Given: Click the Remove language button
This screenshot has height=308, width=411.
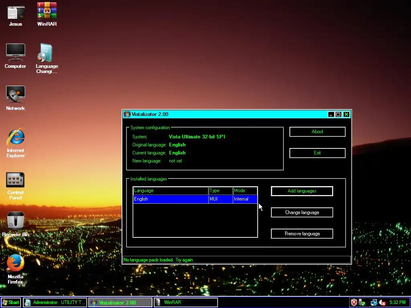Looking at the screenshot, I should (x=302, y=234).
